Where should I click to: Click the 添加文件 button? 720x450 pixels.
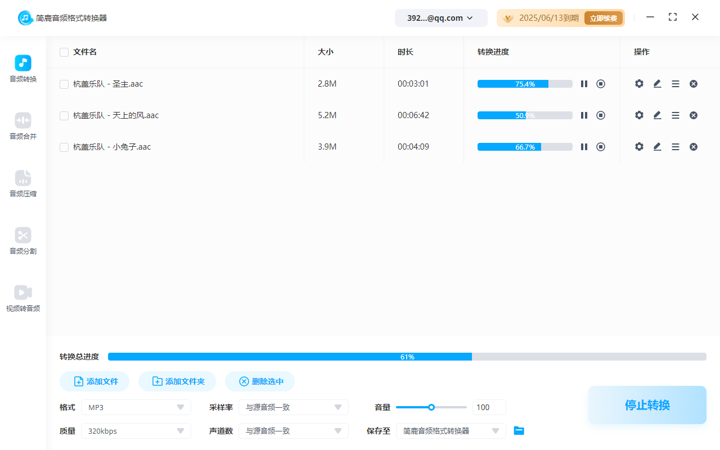click(94, 381)
